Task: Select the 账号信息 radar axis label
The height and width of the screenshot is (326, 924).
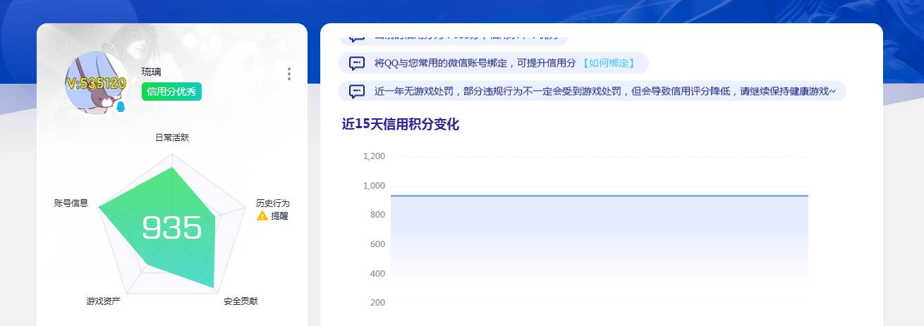Action: pos(71,203)
